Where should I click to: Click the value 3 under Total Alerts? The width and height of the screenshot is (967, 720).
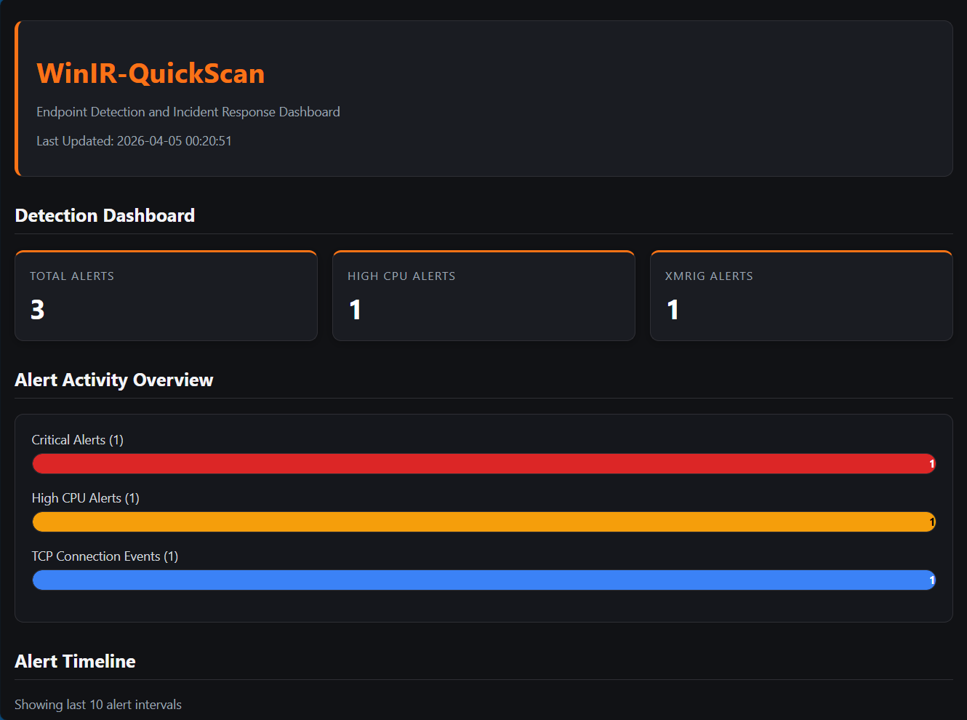38,310
